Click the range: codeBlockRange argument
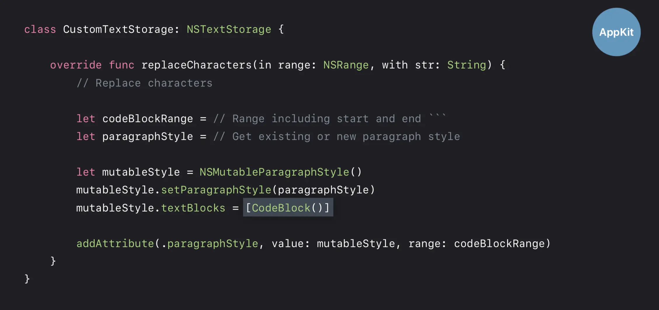The height and width of the screenshot is (310, 659). (x=479, y=243)
